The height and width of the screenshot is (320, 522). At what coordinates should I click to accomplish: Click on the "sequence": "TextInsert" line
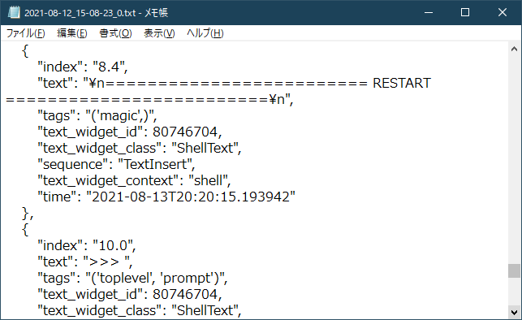(x=116, y=165)
